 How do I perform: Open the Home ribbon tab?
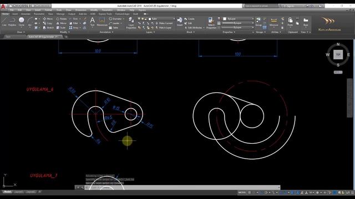point(5,14)
